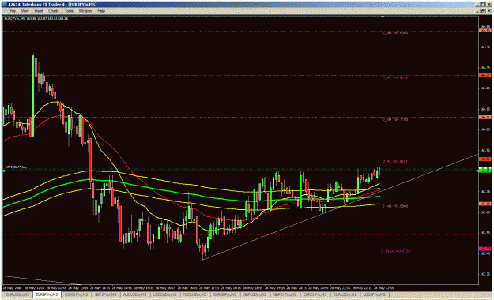The width and height of the screenshot is (494, 300).
Task: Click the #27150277 buy order label
Action: (16, 167)
